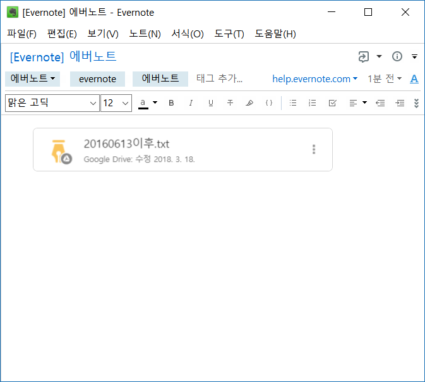Image resolution: width=425 pixels, height=382 pixels.
Task: Select the 에버노트 tag chip
Action: 160,78
